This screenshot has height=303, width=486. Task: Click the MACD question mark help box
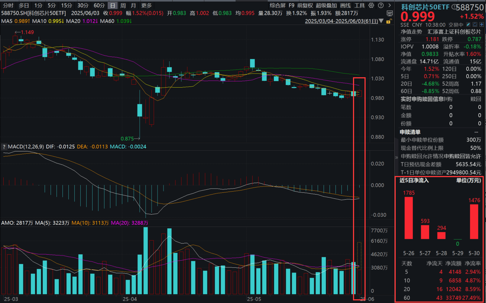4,147
